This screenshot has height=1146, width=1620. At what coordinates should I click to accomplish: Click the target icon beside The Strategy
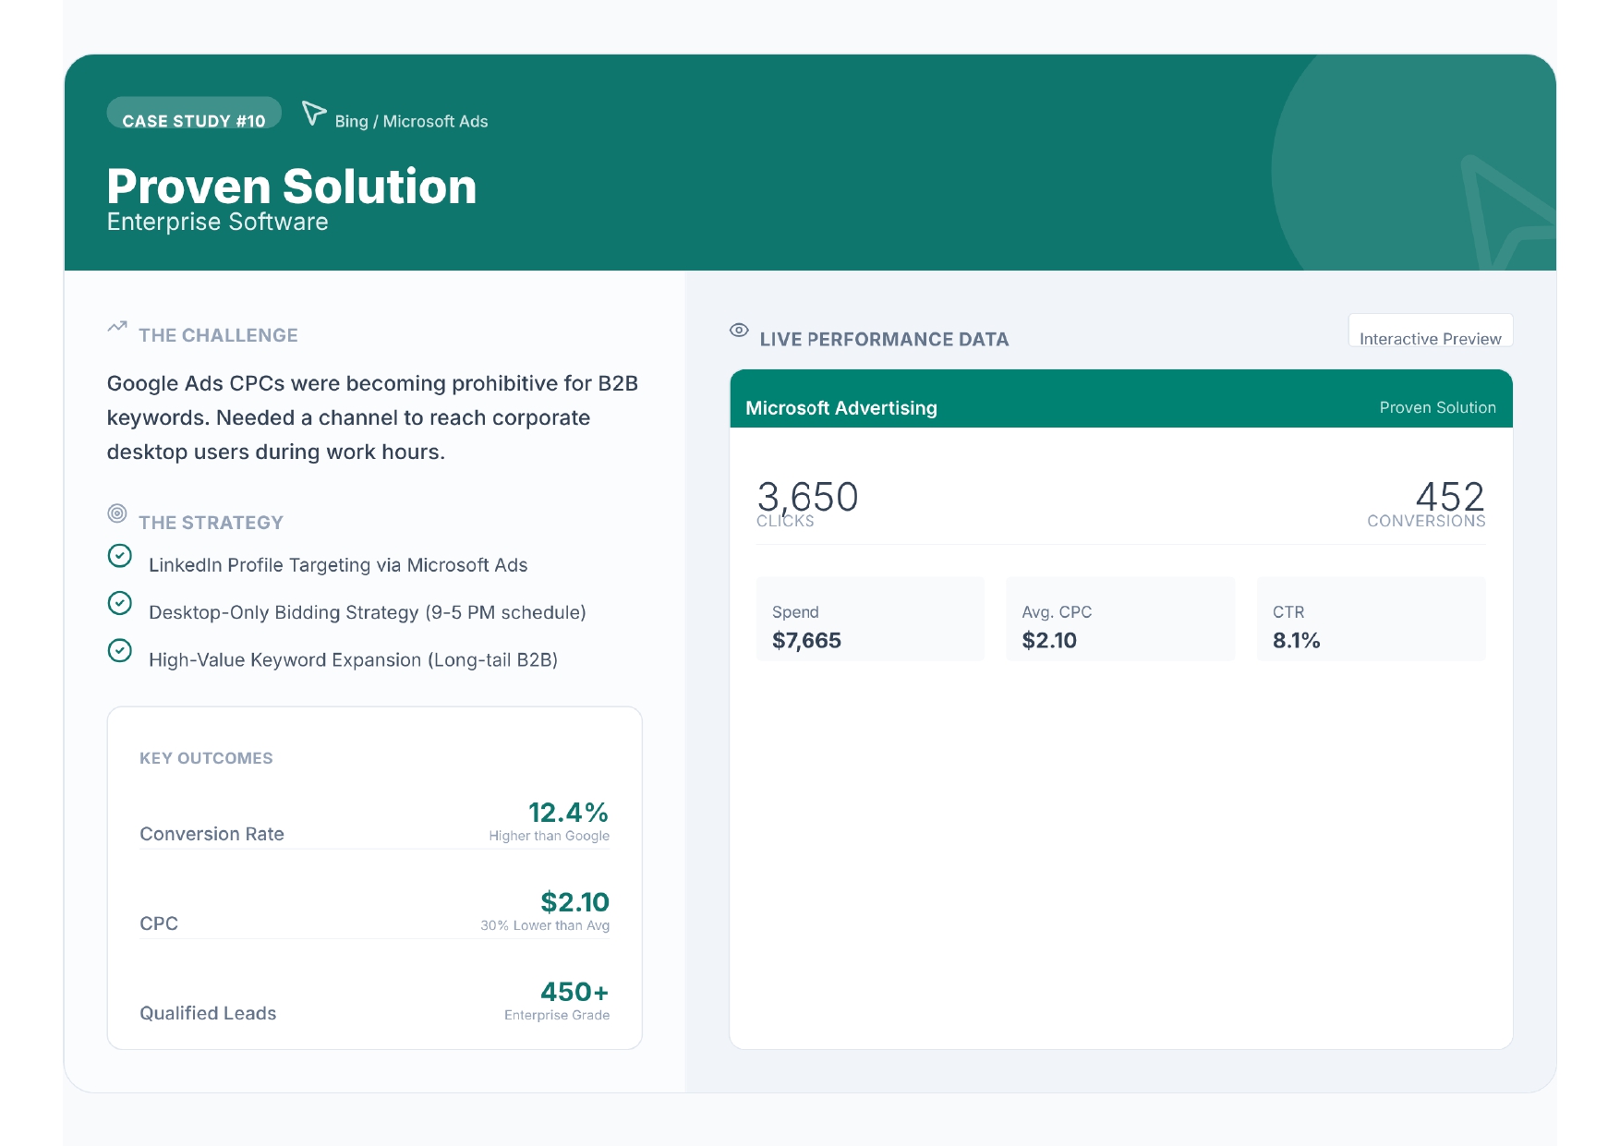[x=117, y=513]
